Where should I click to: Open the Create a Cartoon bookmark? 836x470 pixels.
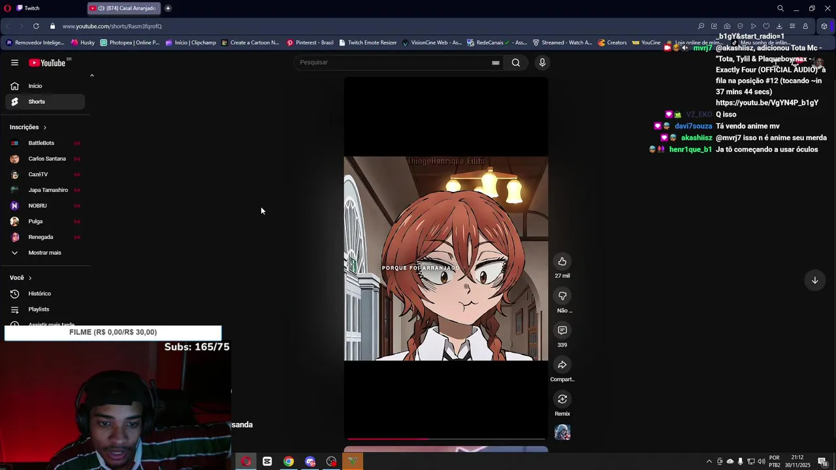coord(250,42)
